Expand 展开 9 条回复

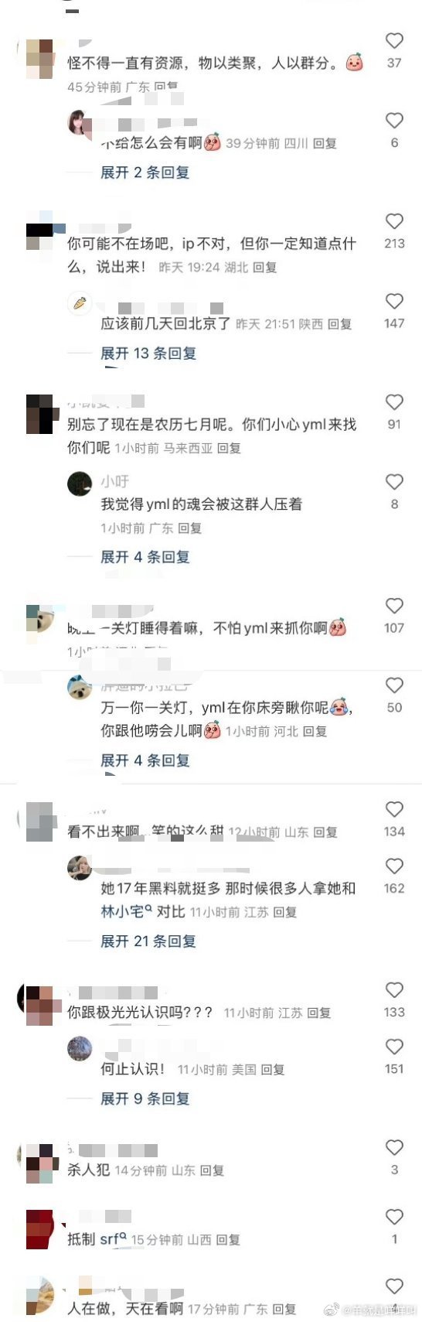point(145,1098)
